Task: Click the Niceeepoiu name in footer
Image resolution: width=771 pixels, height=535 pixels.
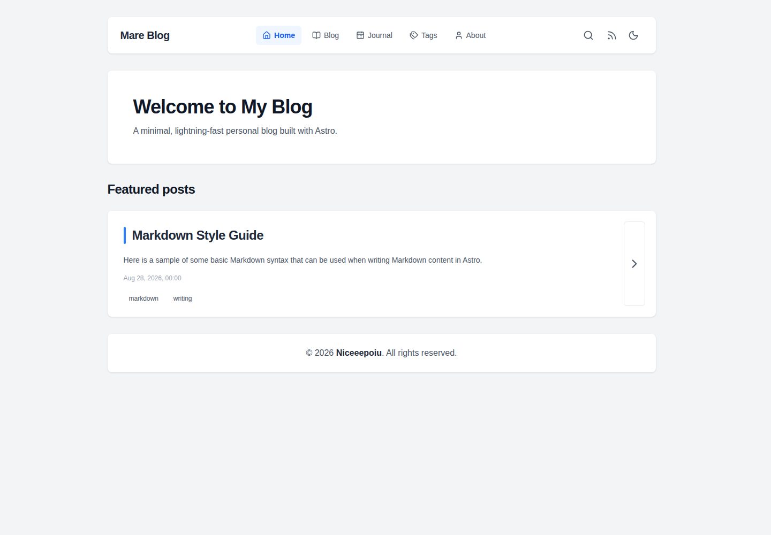Action: coord(359,353)
